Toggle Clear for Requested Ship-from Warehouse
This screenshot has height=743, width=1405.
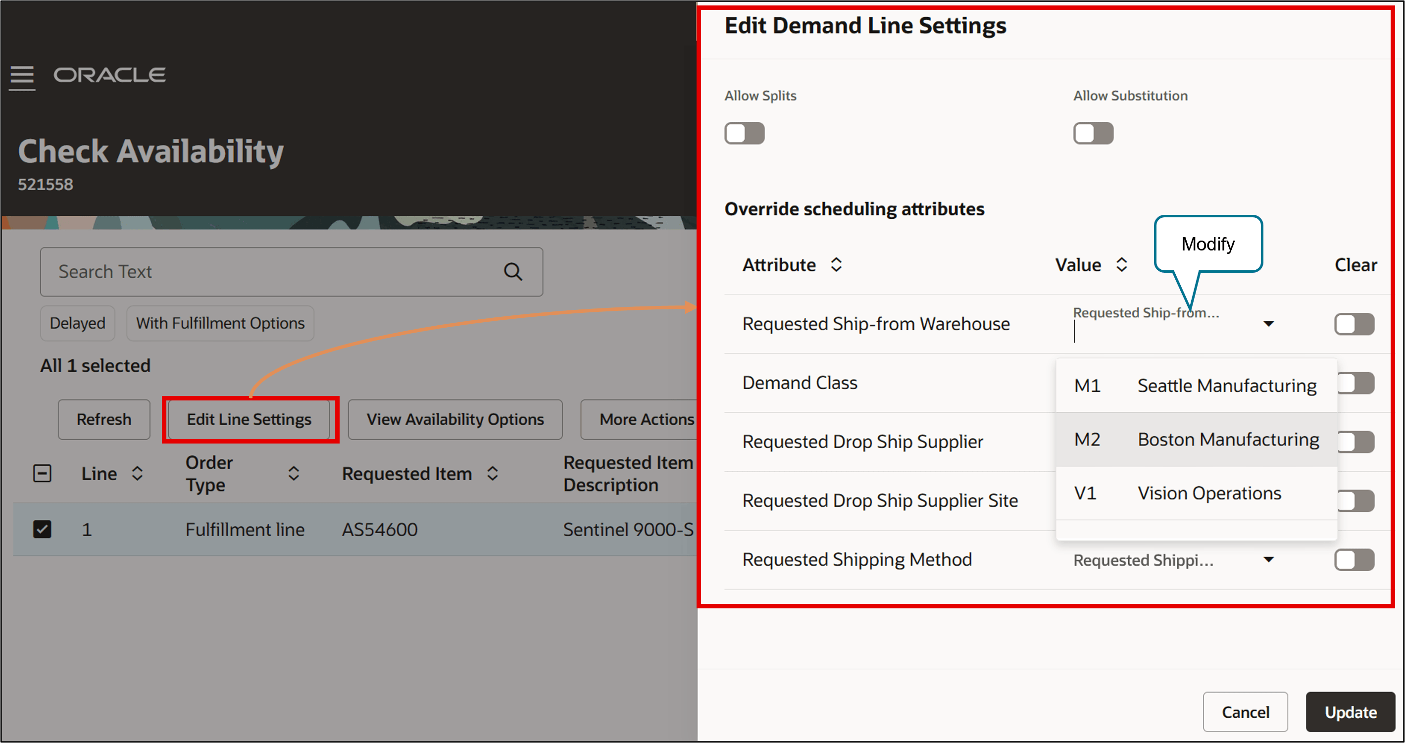point(1354,324)
